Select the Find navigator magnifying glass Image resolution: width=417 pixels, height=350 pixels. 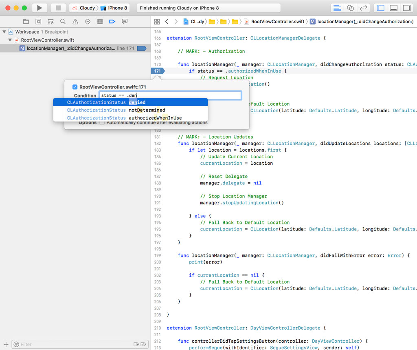coord(62,21)
